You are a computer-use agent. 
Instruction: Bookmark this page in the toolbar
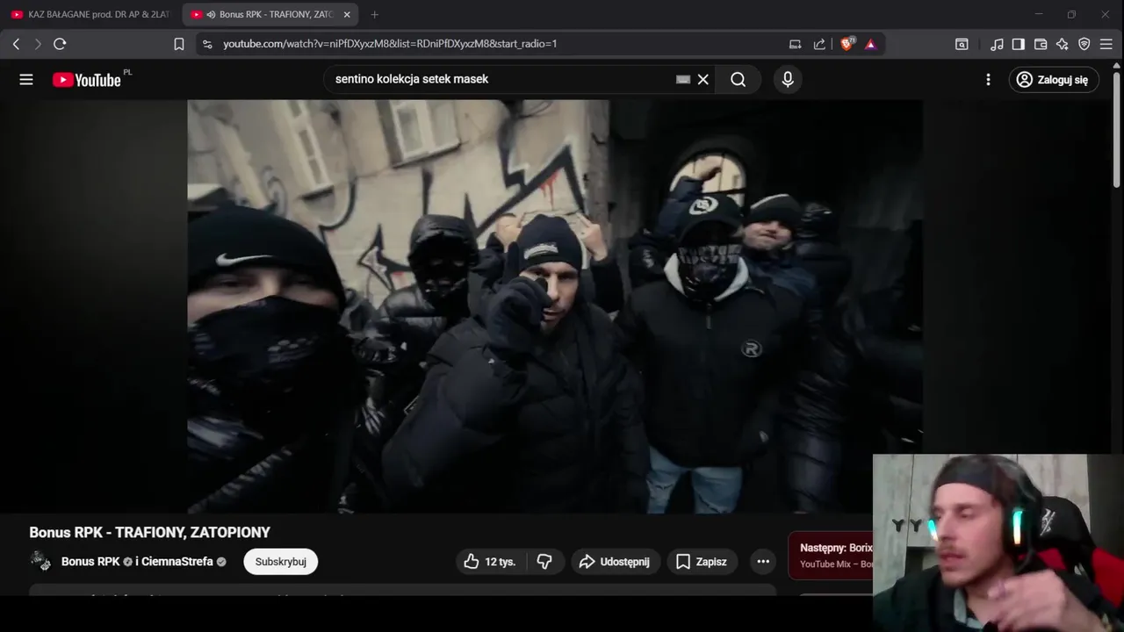pos(179,44)
